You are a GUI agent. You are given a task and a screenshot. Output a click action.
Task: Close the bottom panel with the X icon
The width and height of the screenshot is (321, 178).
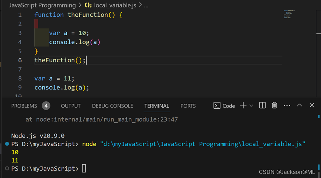coord(312,106)
